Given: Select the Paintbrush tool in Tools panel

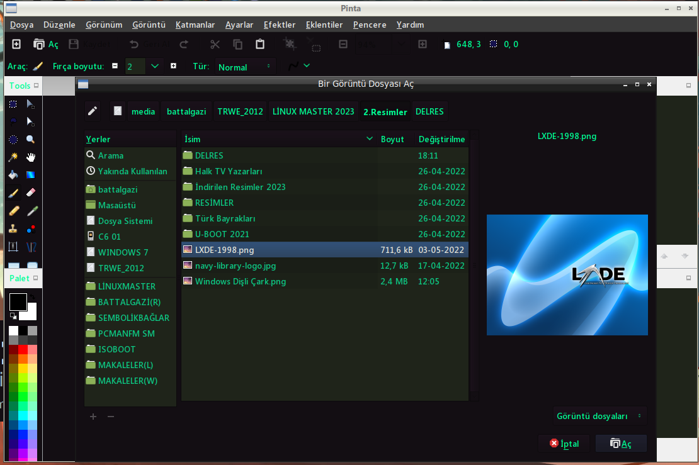Looking at the screenshot, I should (x=13, y=193).
